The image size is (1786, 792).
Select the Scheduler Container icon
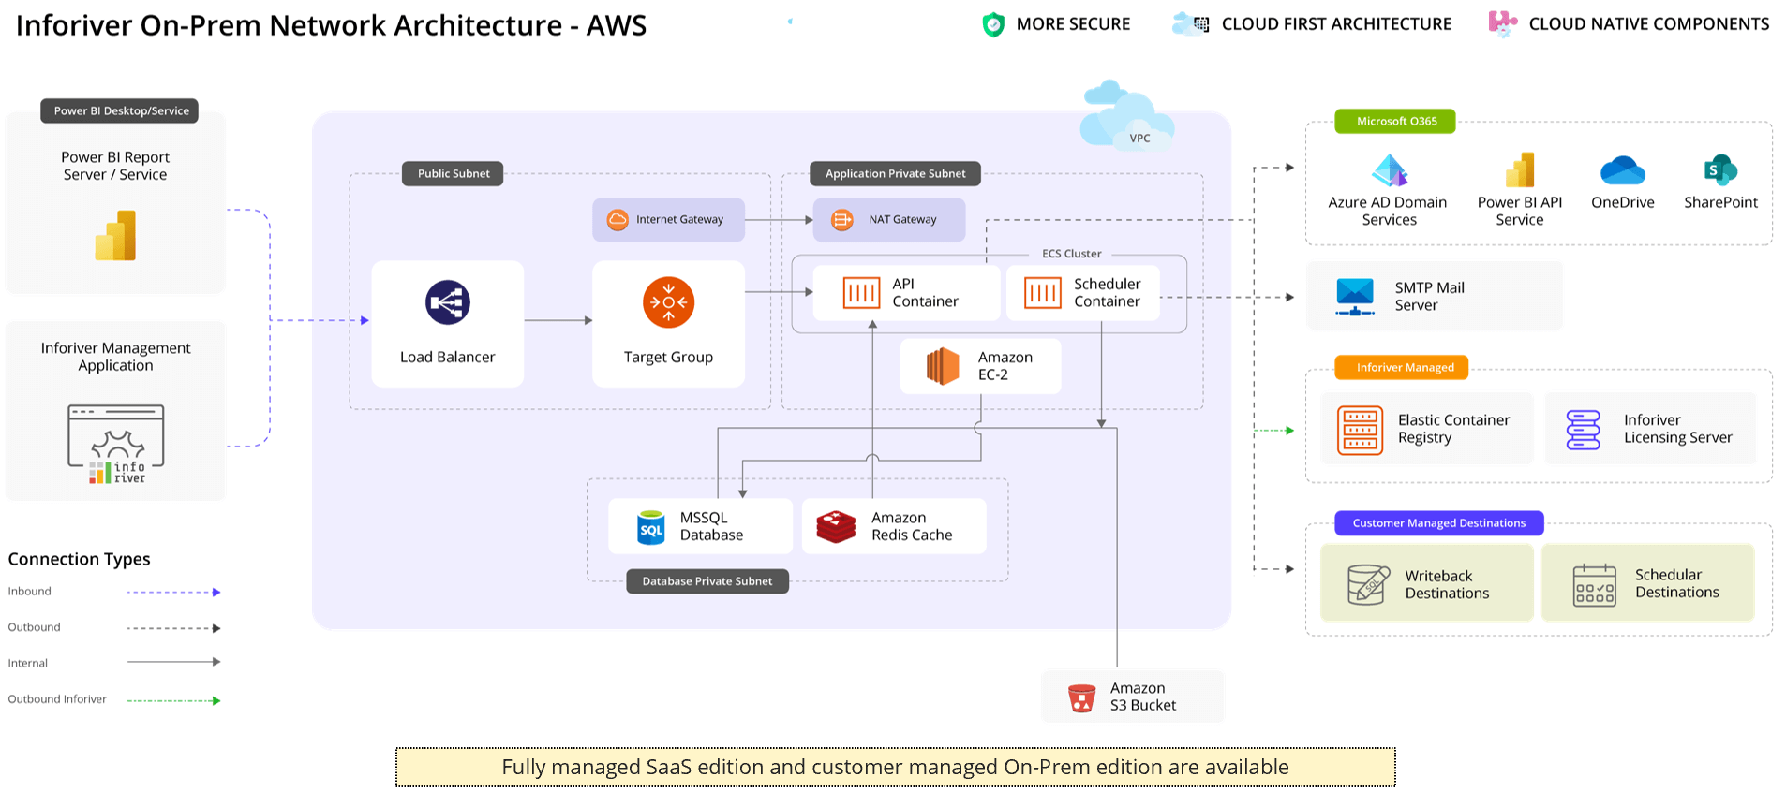coord(1043,293)
